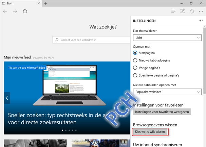This screenshot has height=147, width=206.
Task: Expand the Populaire websites dropdown
Action: click(167, 92)
